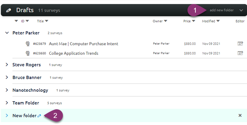This screenshot has height=125, width=247.
Task: Open editor for Aunt Mae survey
Action: click(x=240, y=44)
